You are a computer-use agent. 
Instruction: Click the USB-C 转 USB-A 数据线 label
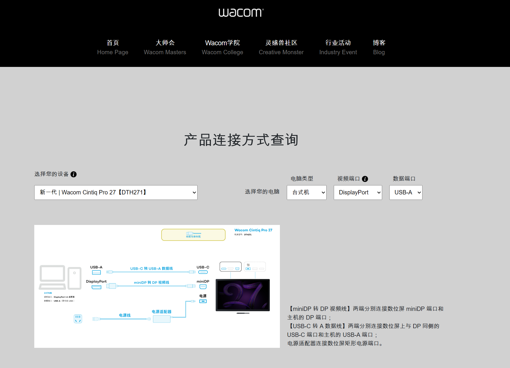[151, 269]
